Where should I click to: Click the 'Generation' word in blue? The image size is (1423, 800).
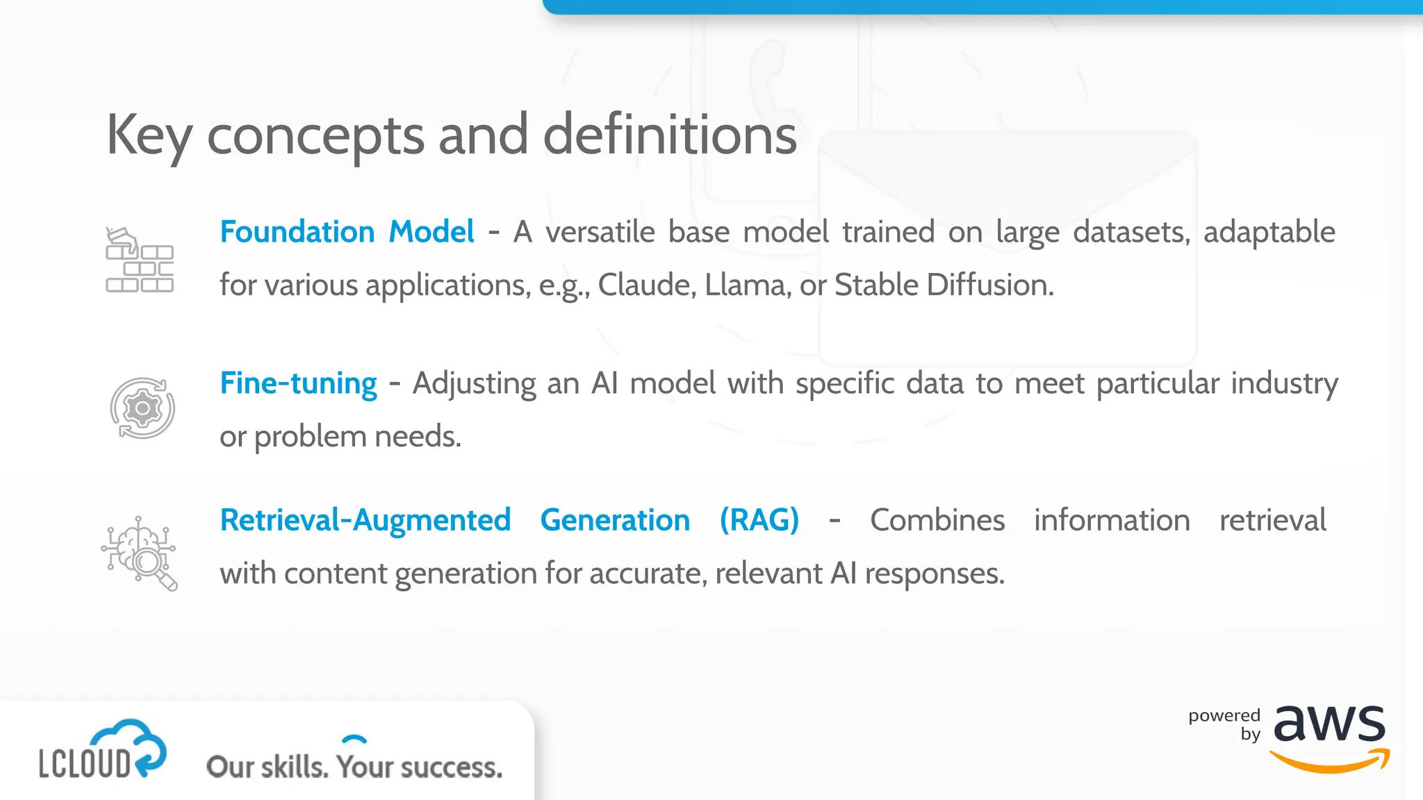pos(615,520)
